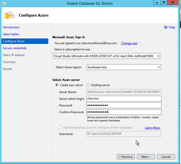Cancel the Stretch wizard

(x=166, y=157)
